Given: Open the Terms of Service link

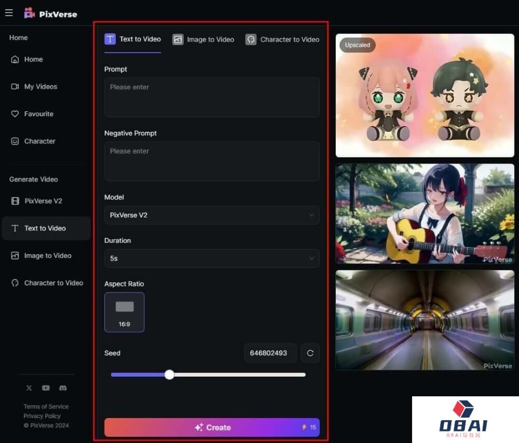Looking at the screenshot, I should click(46, 407).
